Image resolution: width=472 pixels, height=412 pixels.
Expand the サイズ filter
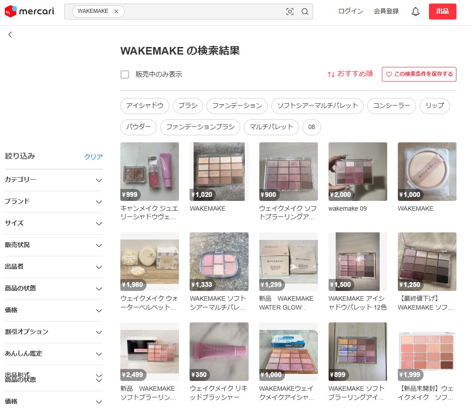54,224
